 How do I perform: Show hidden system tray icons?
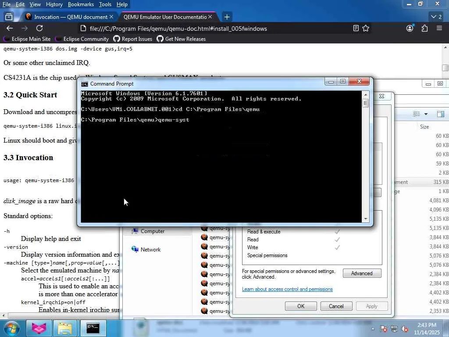click(373, 329)
